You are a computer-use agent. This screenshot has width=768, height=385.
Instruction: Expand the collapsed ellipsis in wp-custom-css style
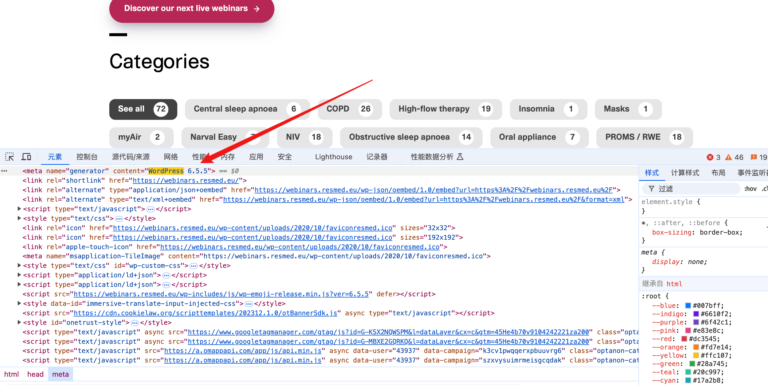coord(194,265)
